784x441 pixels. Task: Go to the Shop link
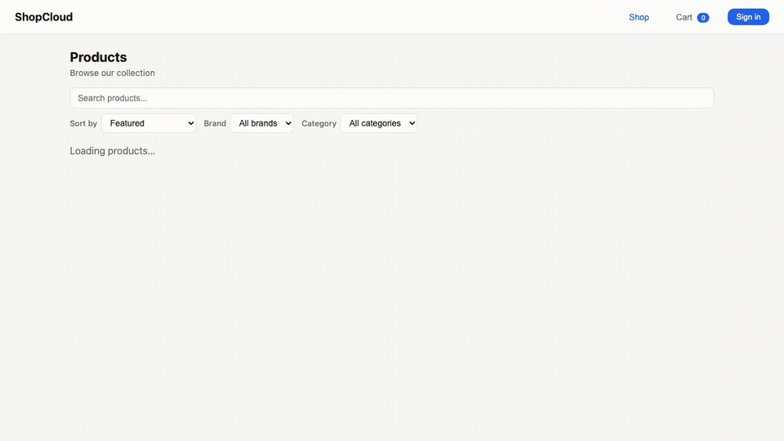[639, 17]
